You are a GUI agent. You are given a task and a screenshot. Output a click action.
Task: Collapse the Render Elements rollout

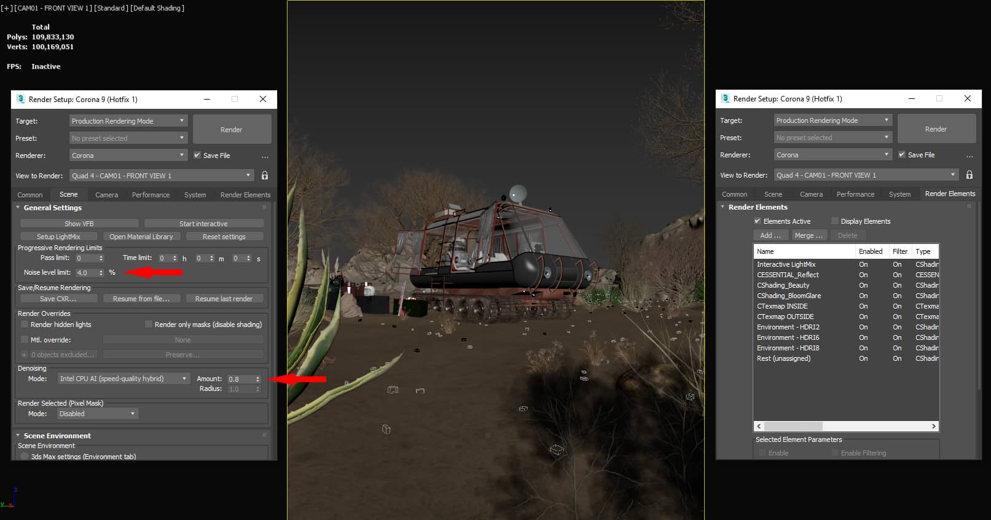click(x=723, y=207)
